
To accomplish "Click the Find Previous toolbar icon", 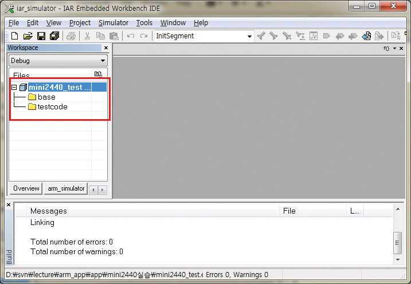I will tap(261, 36).
